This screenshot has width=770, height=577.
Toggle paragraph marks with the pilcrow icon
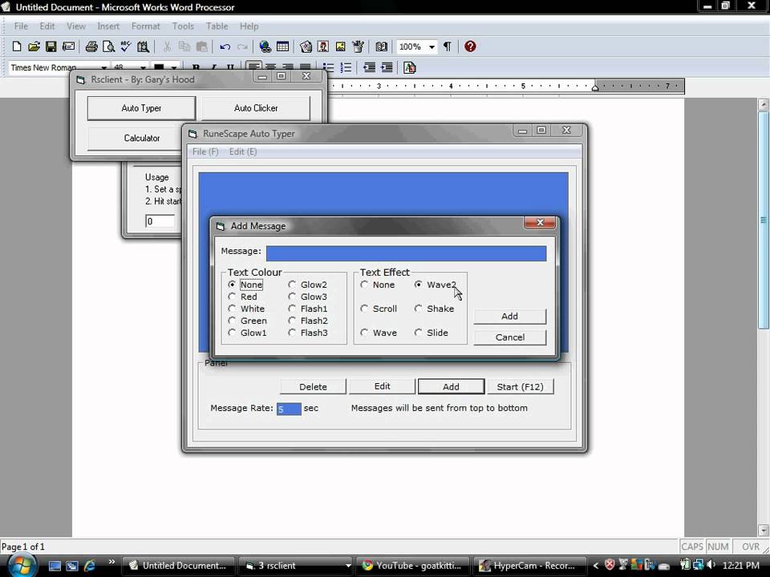point(447,46)
